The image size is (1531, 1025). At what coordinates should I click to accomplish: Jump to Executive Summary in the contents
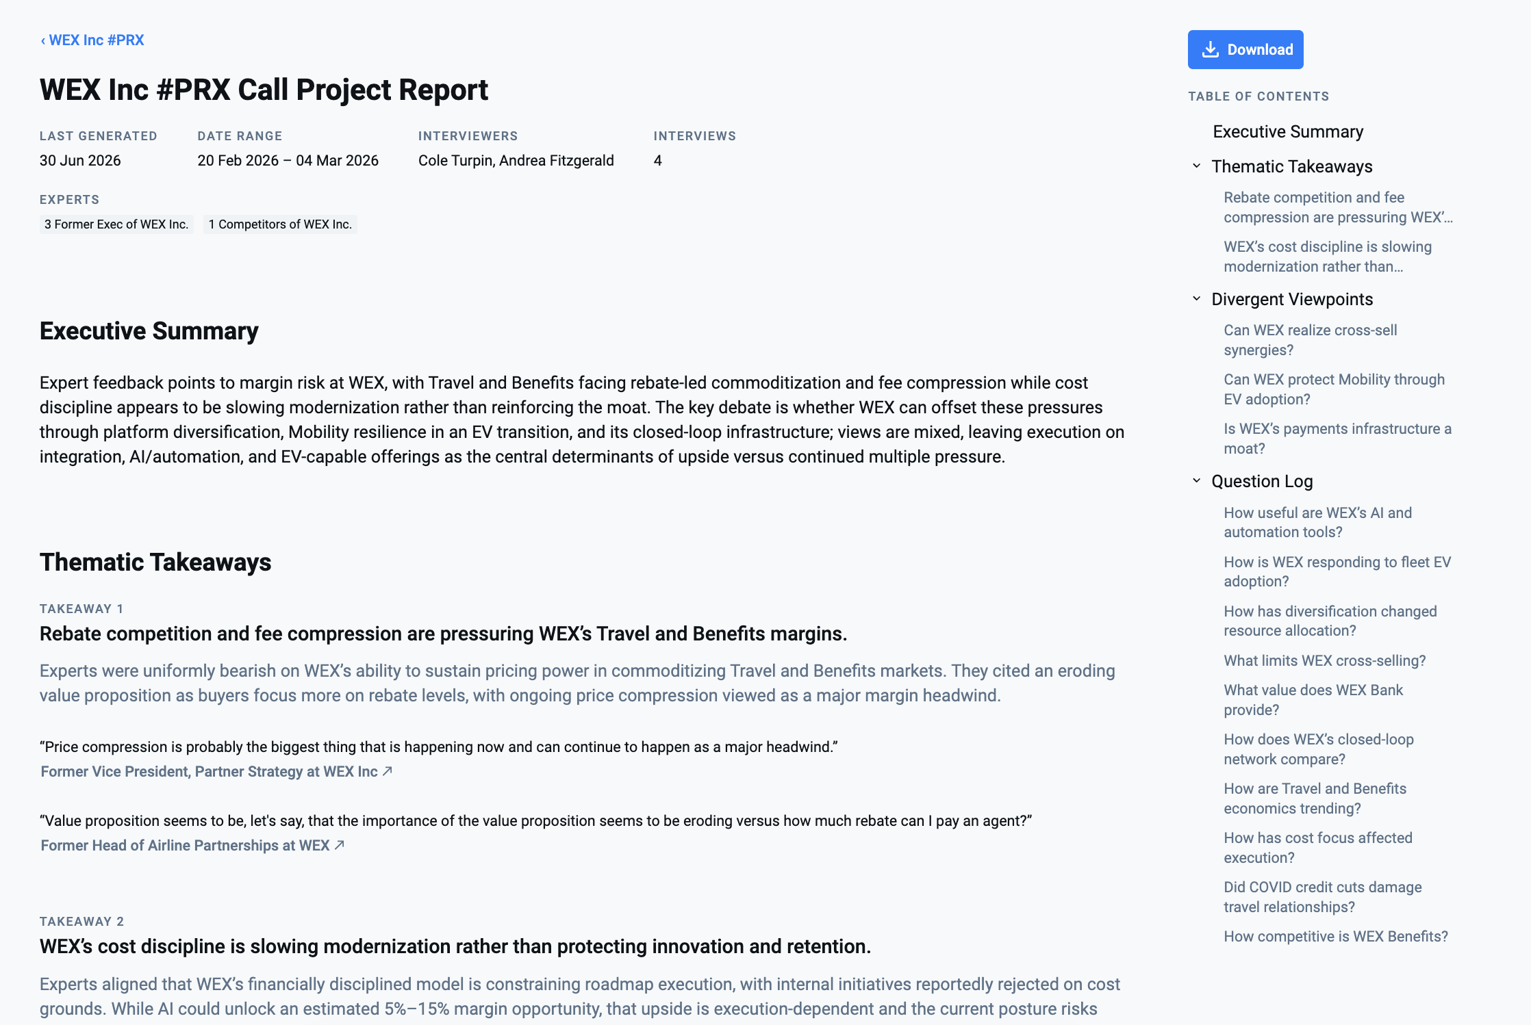1288,131
